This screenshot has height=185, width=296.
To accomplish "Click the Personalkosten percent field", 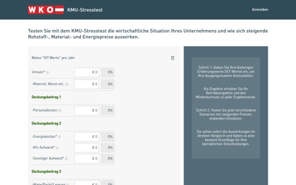I will [x=108, y=111].
